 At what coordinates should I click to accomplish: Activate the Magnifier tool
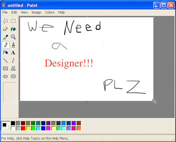pyautogui.click(x=13, y=37)
